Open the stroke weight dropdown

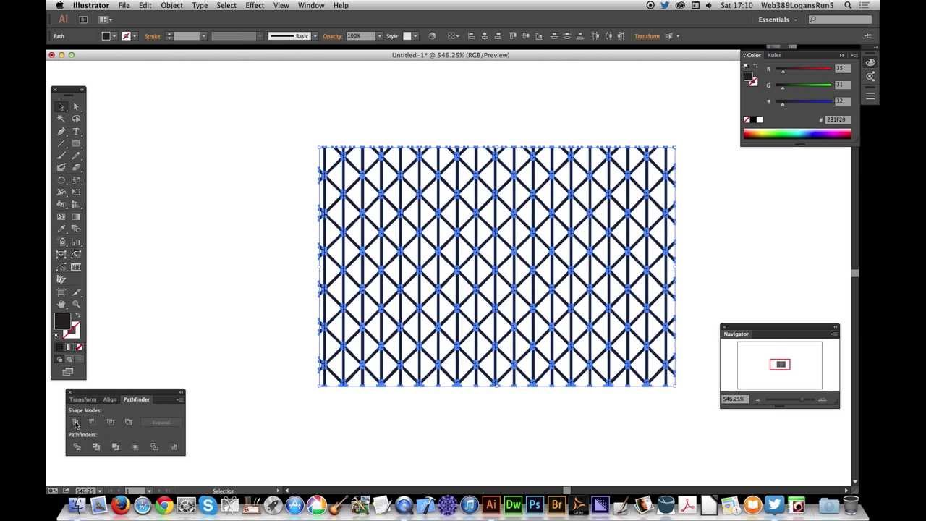(203, 36)
